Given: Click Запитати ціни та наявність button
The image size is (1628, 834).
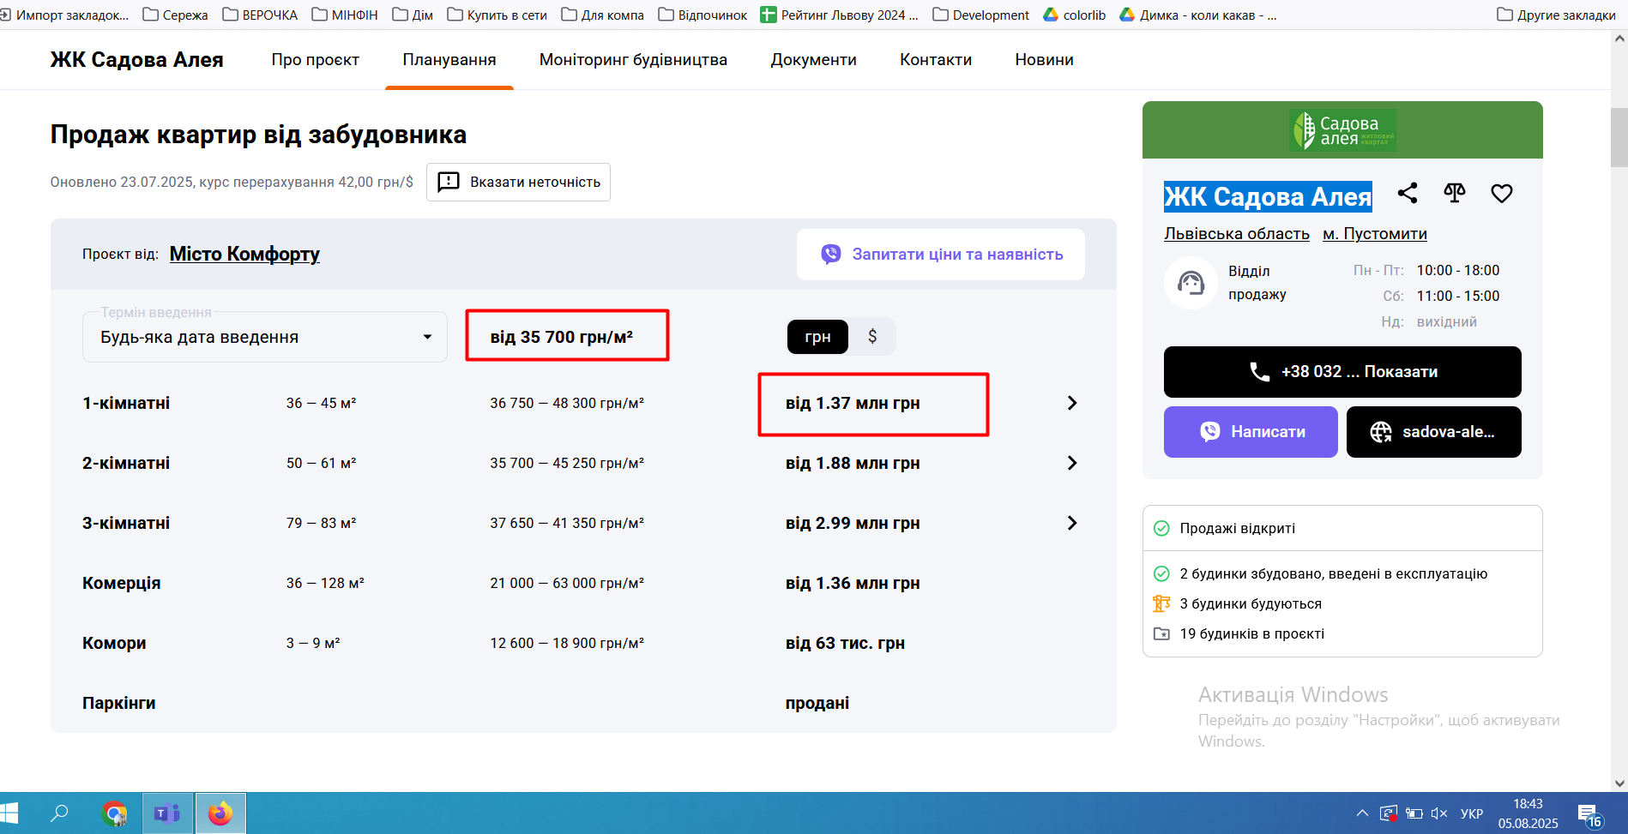Looking at the screenshot, I should click(941, 255).
